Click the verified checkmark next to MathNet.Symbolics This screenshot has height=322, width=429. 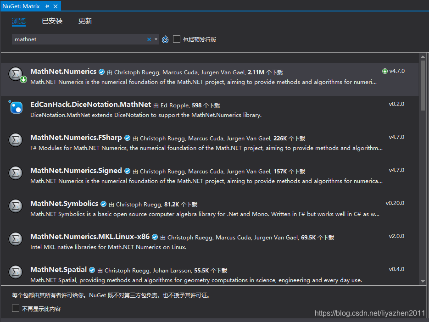click(x=103, y=204)
